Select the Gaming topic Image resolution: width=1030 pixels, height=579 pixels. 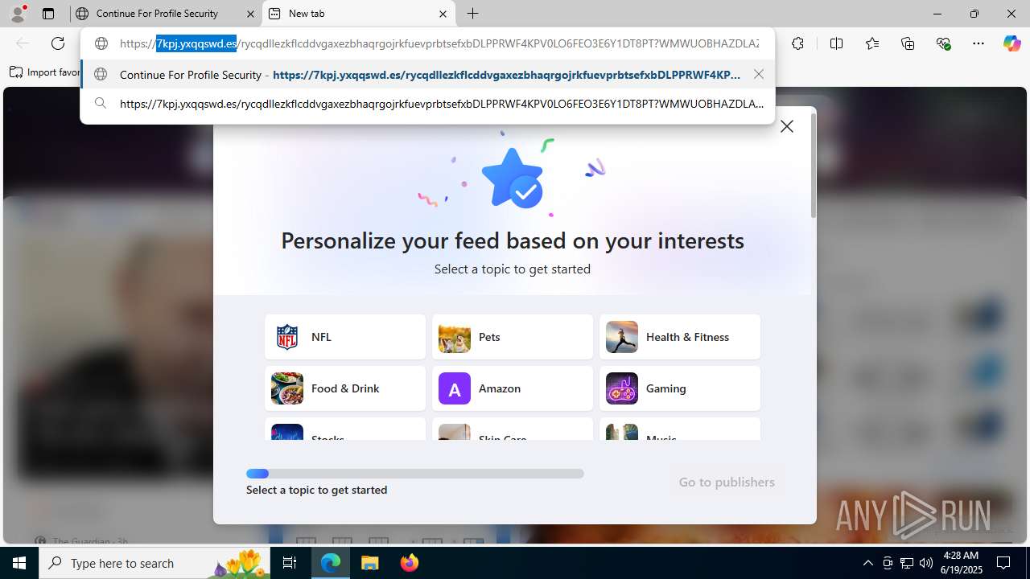(x=680, y=388)
